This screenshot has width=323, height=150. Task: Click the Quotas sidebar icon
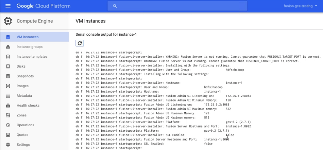point(8,135)
